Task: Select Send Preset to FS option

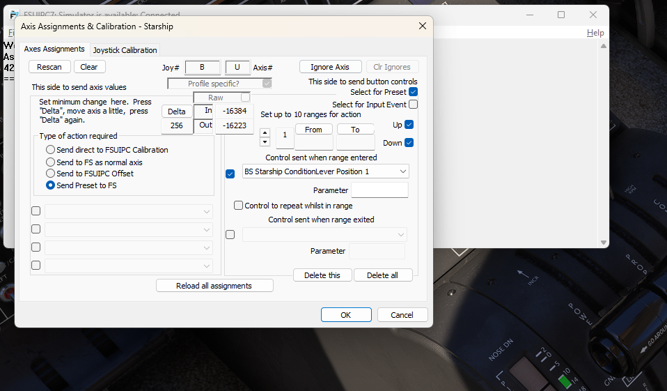Action: (50, 185)
